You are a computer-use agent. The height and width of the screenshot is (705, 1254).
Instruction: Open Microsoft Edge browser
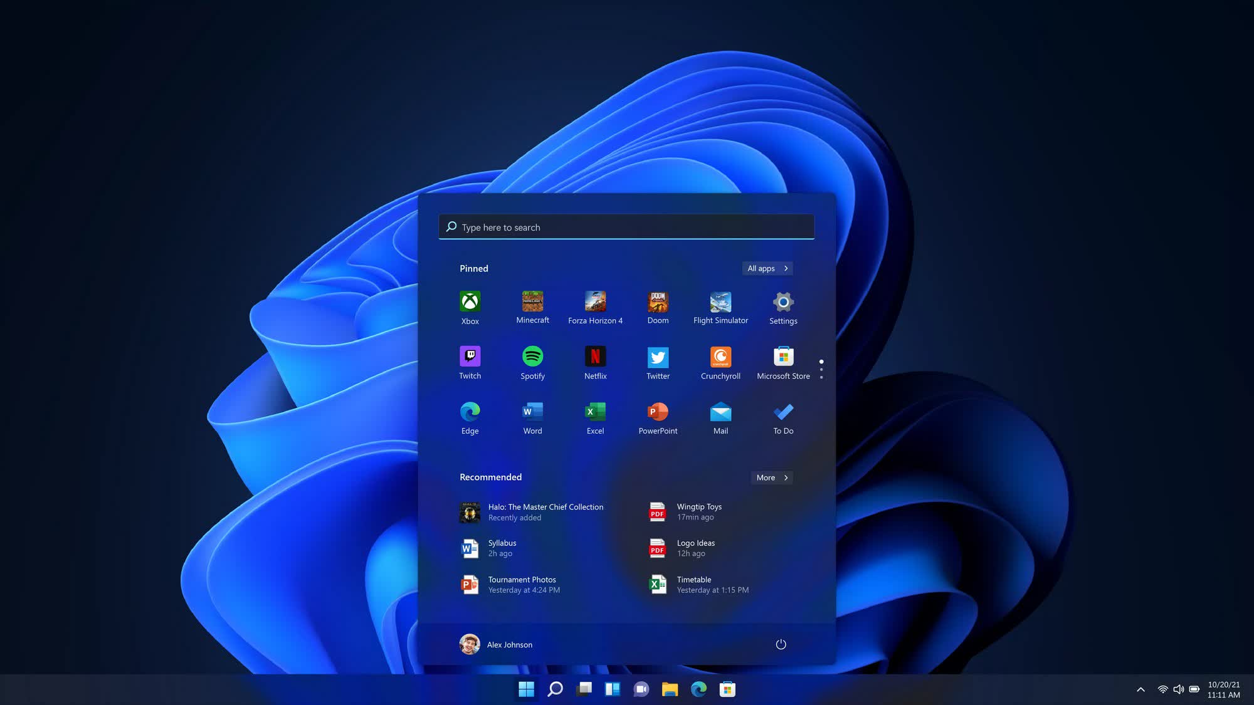coord(470,412)
